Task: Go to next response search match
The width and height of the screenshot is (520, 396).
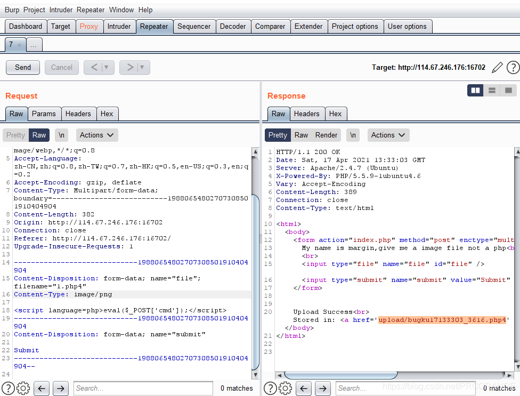Action: (323, 389)
